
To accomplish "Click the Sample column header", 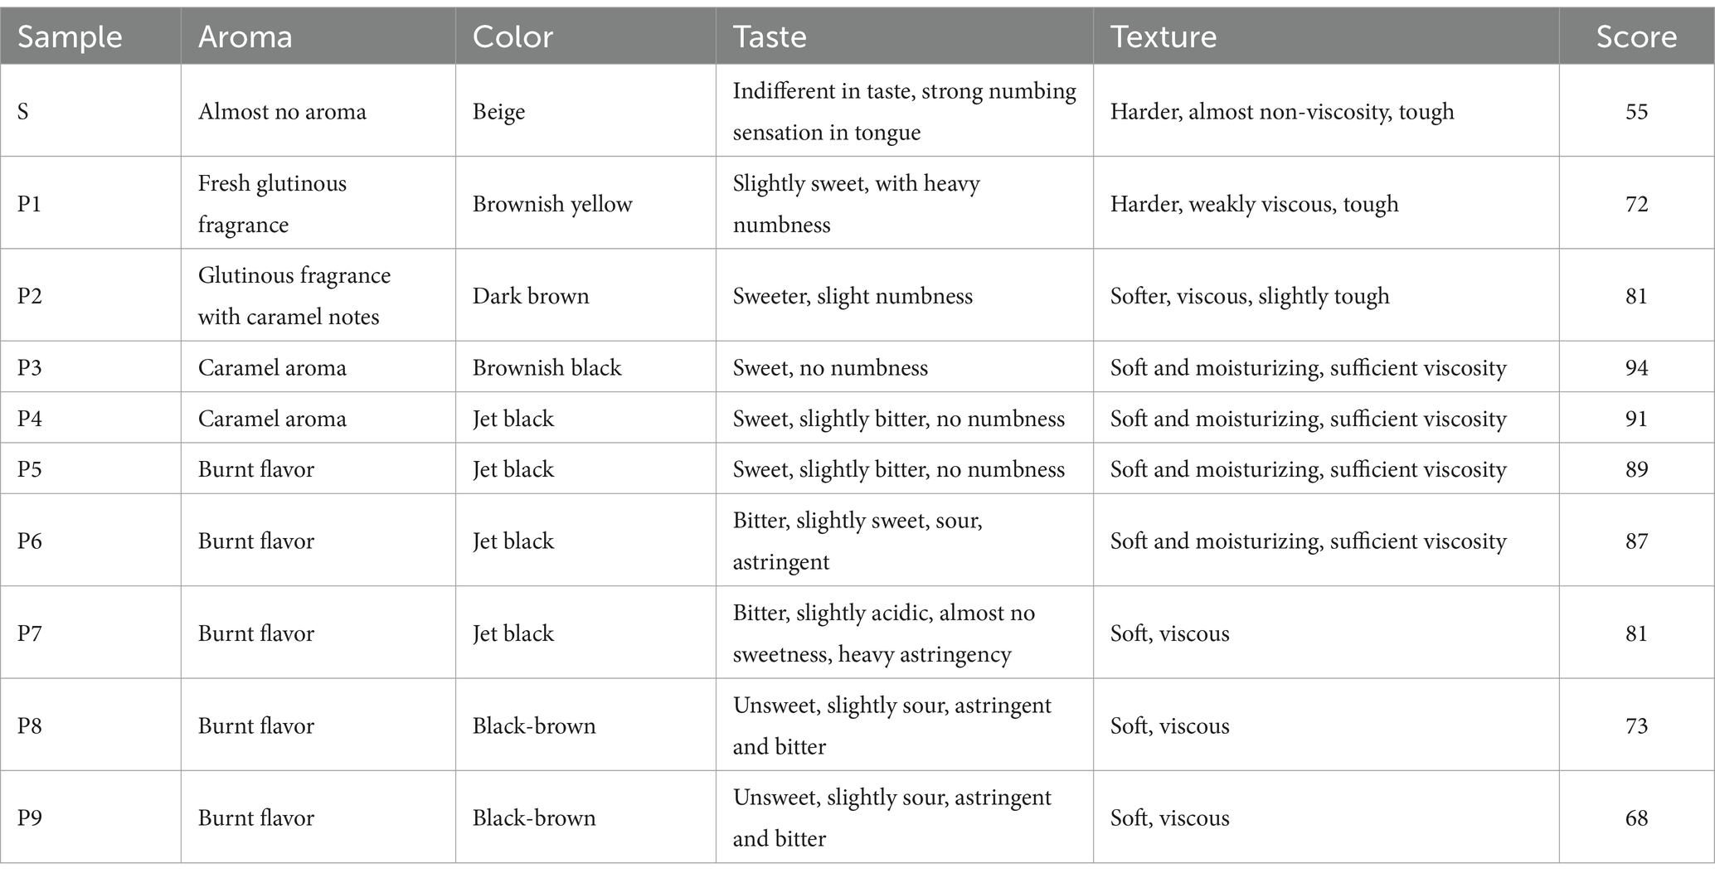I will (70, 36).
